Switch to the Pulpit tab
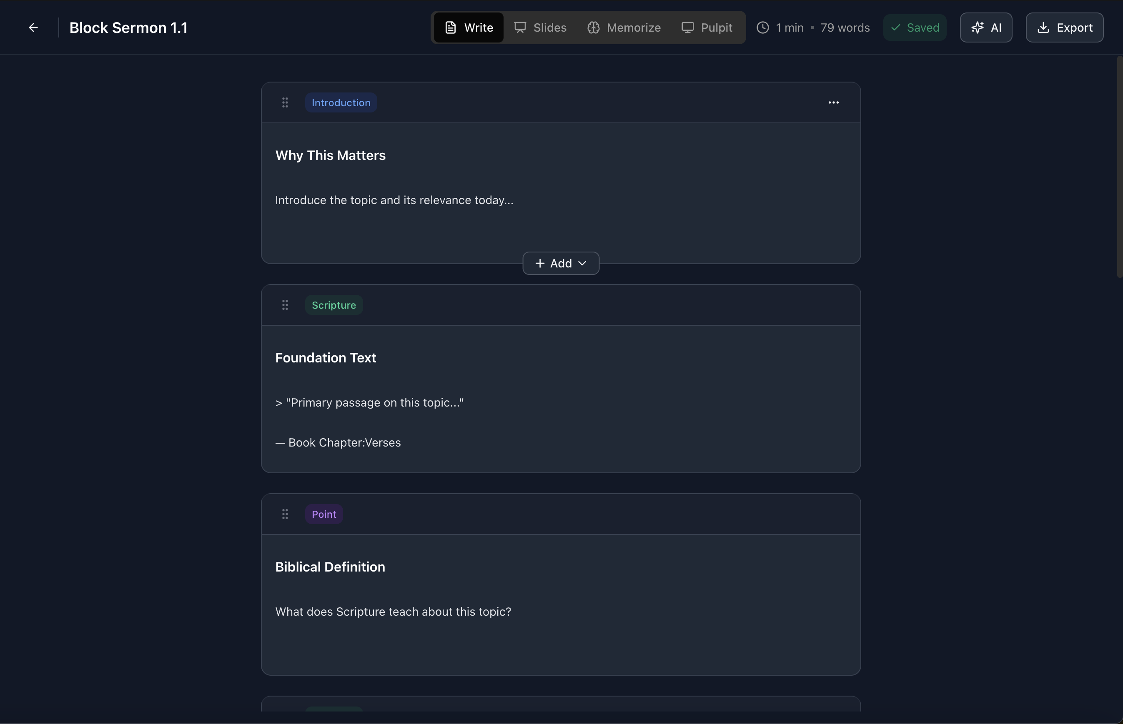 point(706,27)
